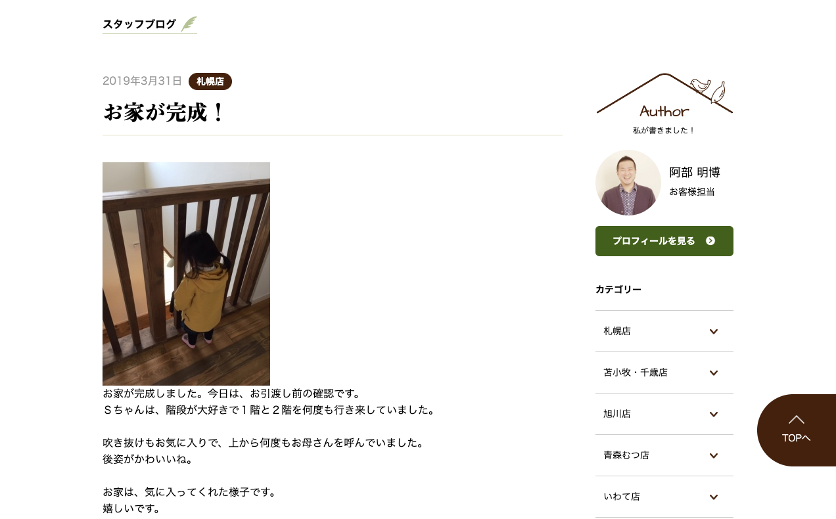836x519 pixels.
Task: Expand the 青森むつ店 category chevron
Action: 714,456
